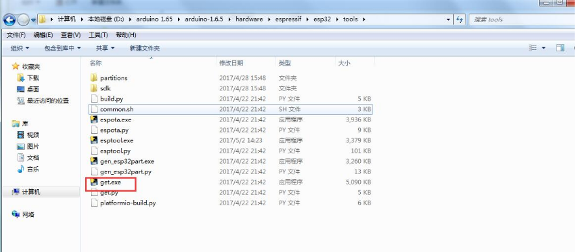Image resolution: width=576 pixels, height=252 pixels.
Task: Click the get.exe file name
Action: click(111, 182)
